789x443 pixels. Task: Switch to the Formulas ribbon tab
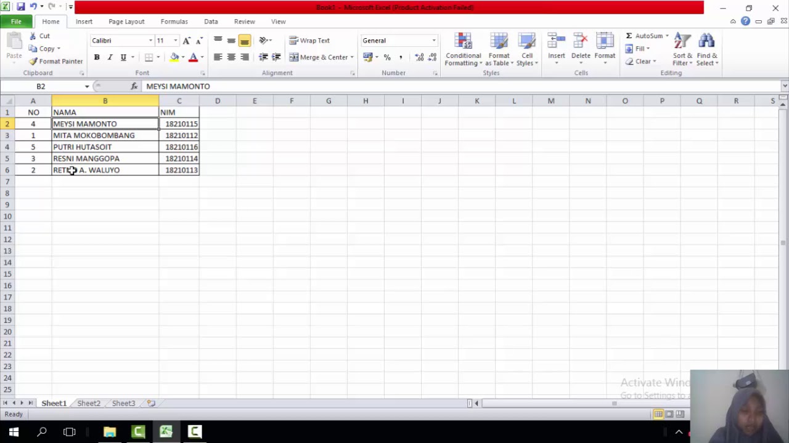coord(174,22)
